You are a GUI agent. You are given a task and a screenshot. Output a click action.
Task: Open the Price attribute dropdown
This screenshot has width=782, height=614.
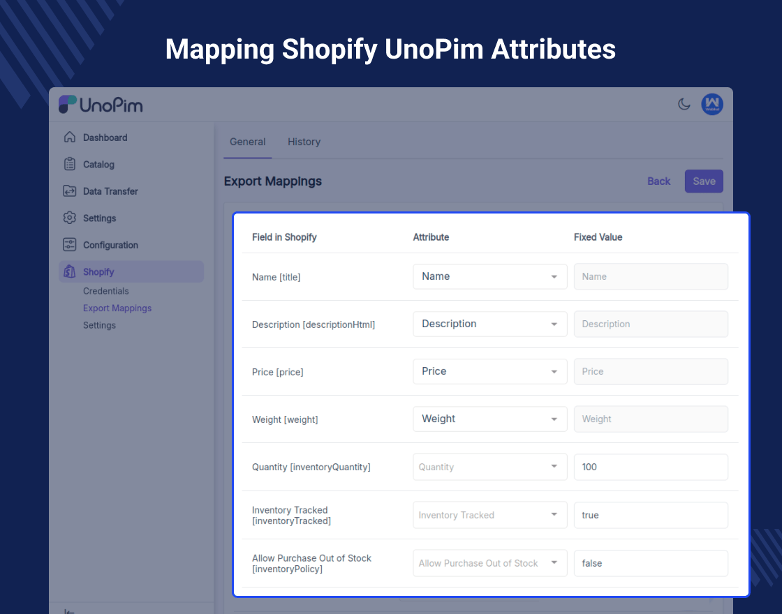pyautogui.click(x=489, y=371)
